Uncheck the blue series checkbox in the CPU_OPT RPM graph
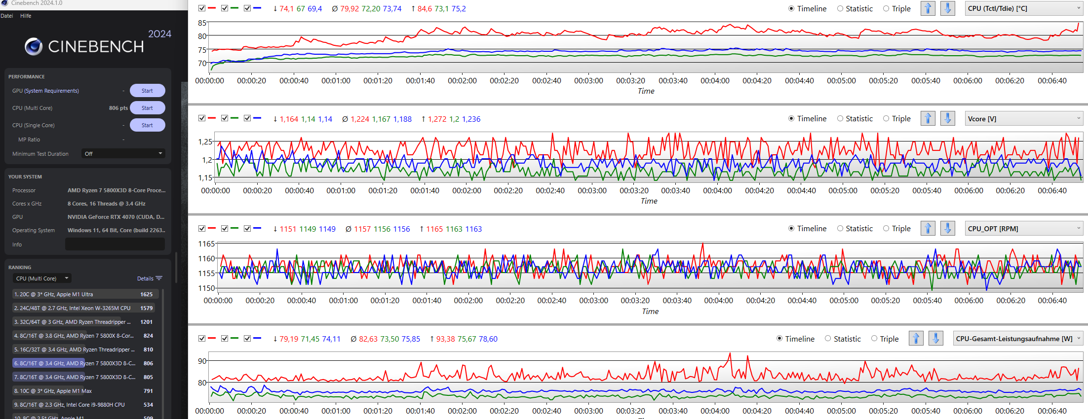Image resolution: width=1088 pixels, height=419 pixels. (x=247, y=228)
